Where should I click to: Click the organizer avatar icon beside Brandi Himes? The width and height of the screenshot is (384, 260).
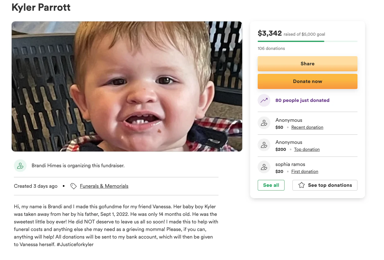(20, 166)
